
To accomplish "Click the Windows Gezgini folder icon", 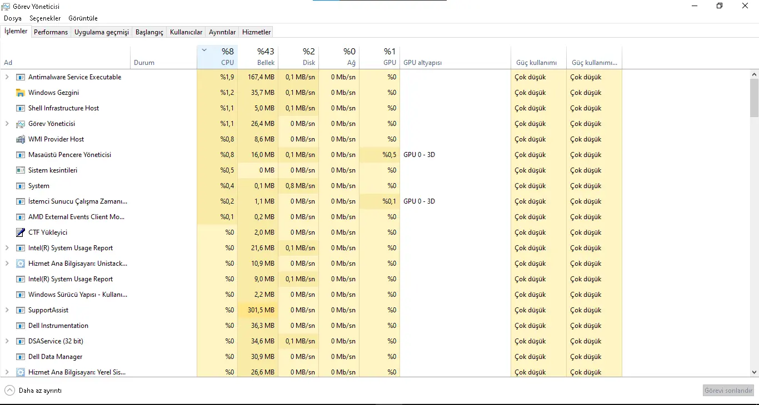I will click(x=21, y=93).
